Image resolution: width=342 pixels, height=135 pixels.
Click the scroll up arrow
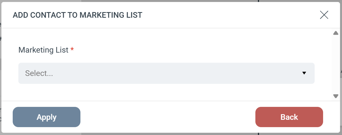(336, 33)
